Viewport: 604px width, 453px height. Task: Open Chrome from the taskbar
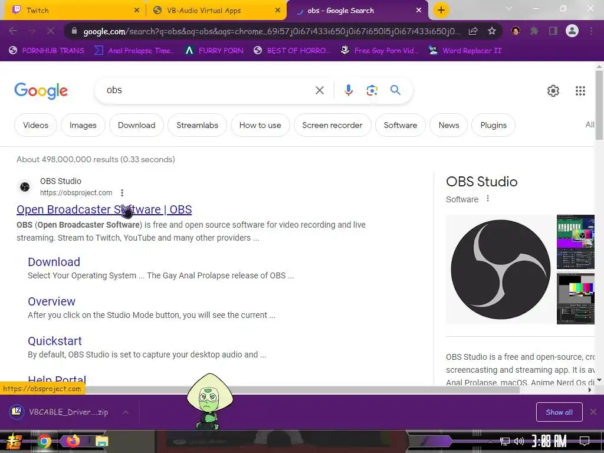[x=44, y=441]
